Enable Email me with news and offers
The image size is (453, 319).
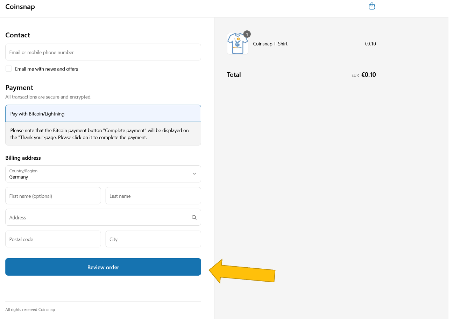pos(9,69)
